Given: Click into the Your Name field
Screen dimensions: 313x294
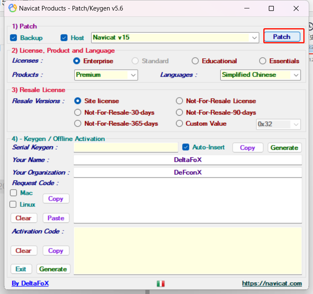Looking at the screenshot, I should pos(187,160).
